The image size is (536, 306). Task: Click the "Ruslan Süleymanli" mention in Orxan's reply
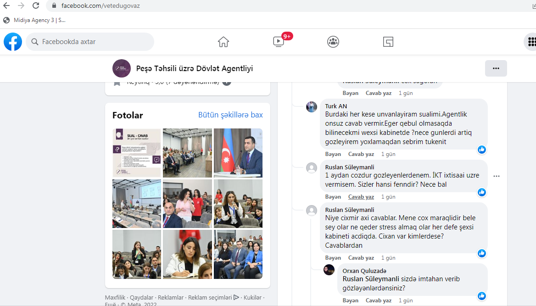[371, 279]
